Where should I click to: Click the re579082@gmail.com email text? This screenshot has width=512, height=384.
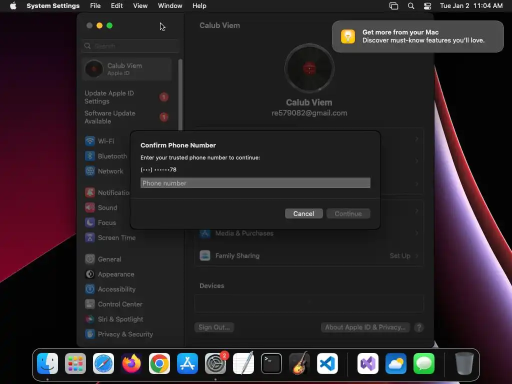tap(309, 113)
